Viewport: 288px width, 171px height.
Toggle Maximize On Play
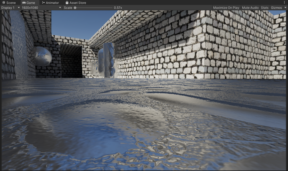pyautogui.click(x=226, y=8)
